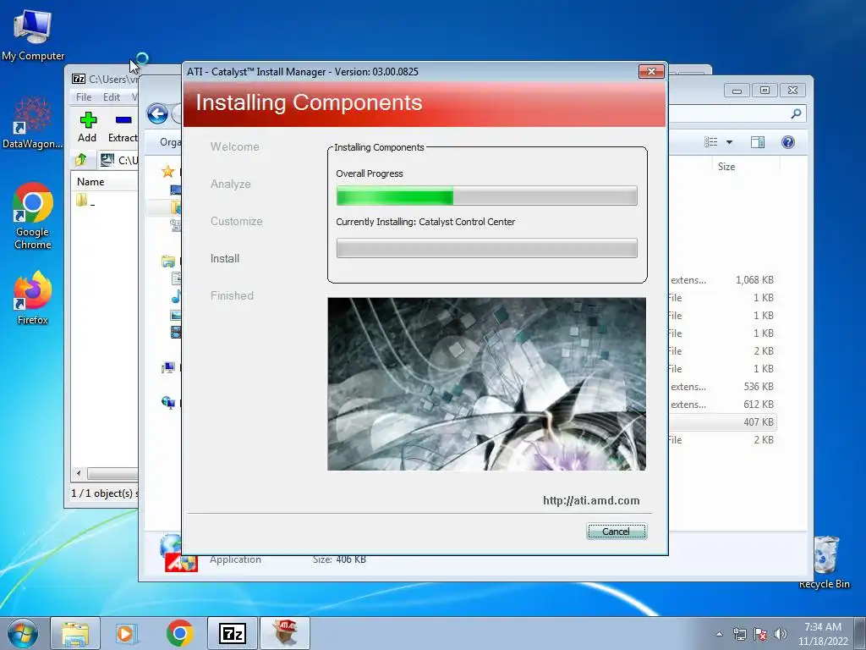This screenshot has width=866, height=650.
Task: Open DataWagon desktop shortcut
Action: point(33,122)
